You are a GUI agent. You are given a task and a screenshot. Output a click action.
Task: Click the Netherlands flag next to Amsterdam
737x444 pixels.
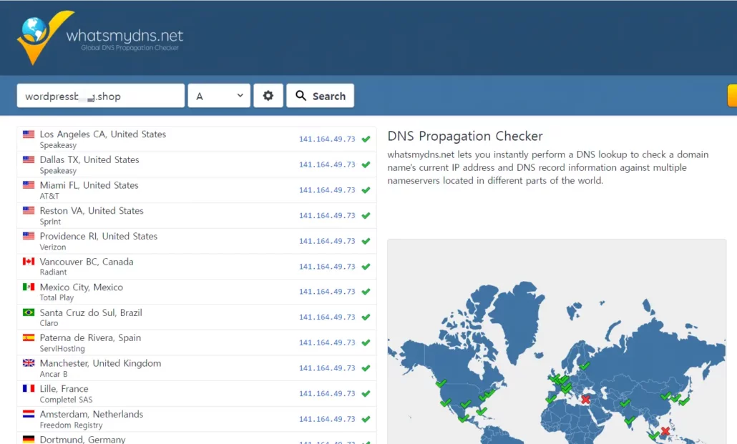29,414
